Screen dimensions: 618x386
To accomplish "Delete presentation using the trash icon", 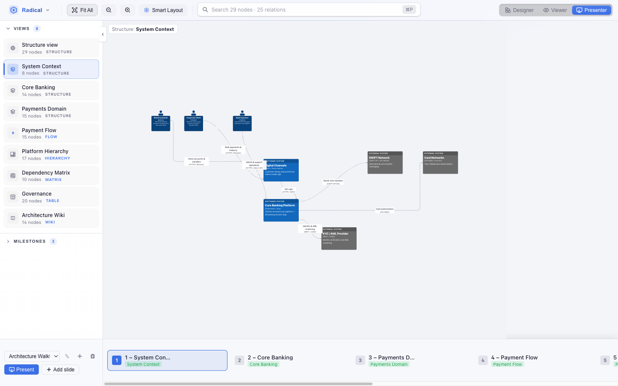I will coord(93,356).
